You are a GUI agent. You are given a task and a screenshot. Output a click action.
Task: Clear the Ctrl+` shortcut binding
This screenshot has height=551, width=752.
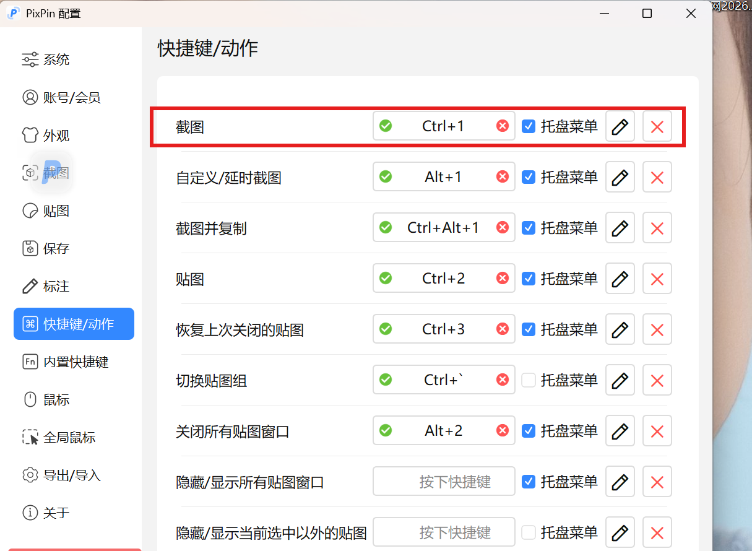[503, 380]
